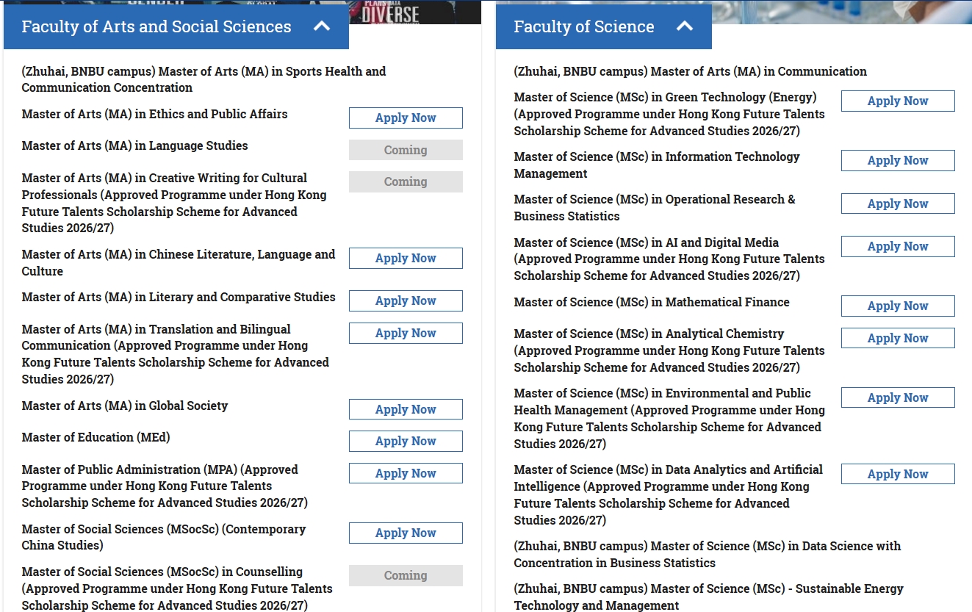Apply Now for MSc Operational Research & Business Statistics

point(898,204)
